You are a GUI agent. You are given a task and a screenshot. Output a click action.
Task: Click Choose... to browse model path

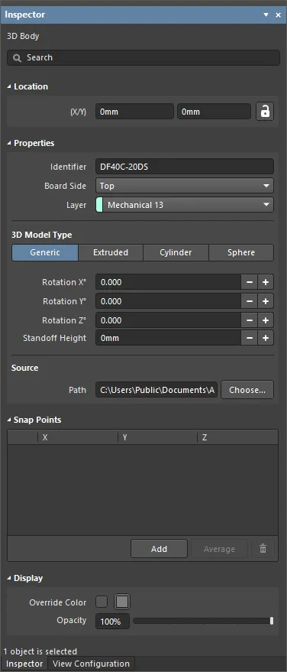coord(247,390)
